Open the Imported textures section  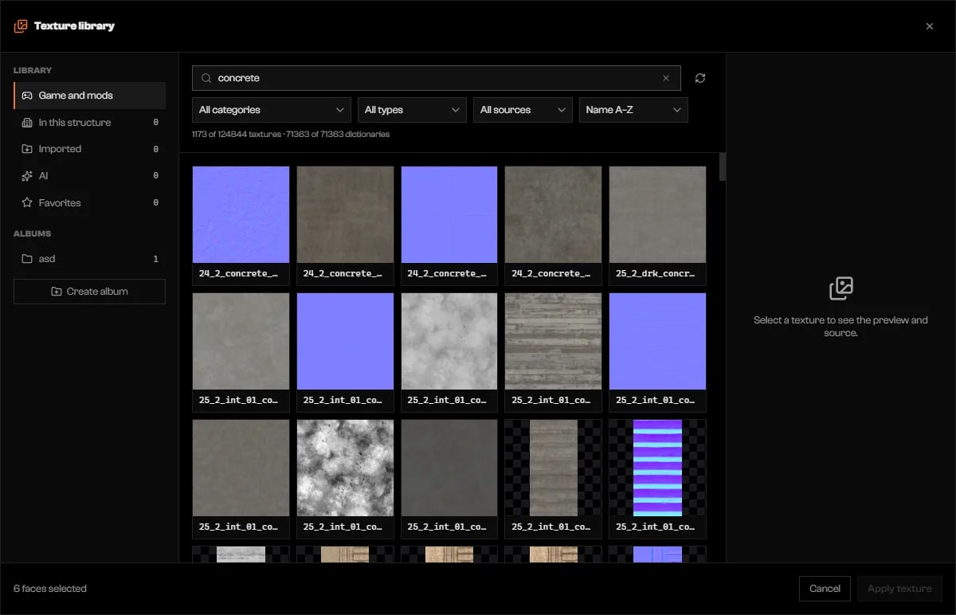click(x=90, y=149)
